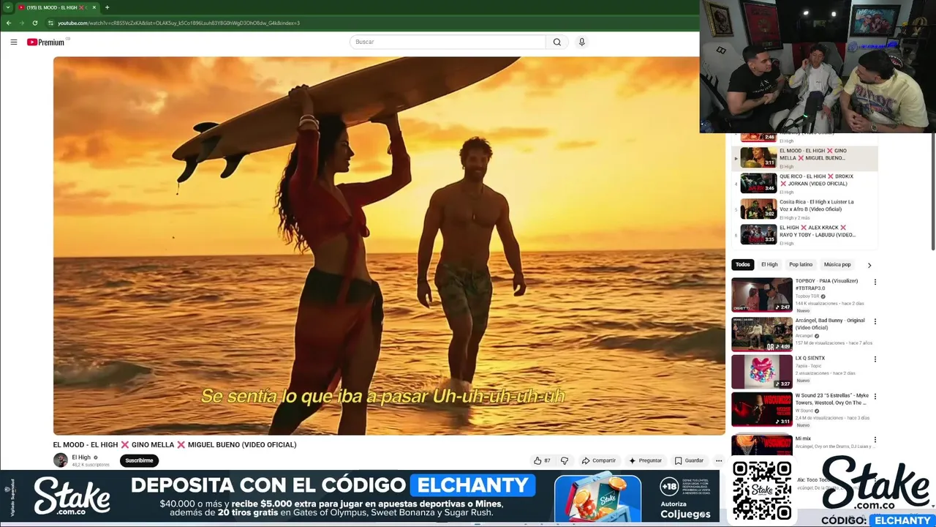Open W Sound 23 5 Estrellas thumbnail
Image resolution: width=936 pixels, height=527 pixels.
762,409
